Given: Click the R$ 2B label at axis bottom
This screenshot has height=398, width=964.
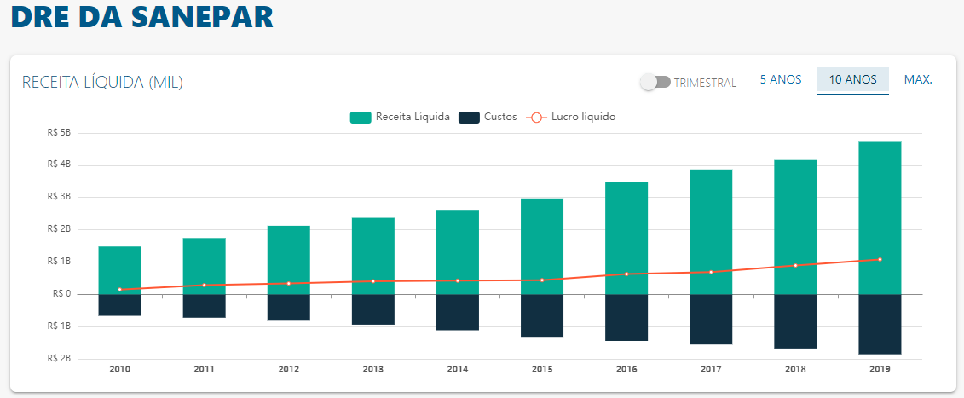Looking at the screenshot, I should [x=59, y=358].
